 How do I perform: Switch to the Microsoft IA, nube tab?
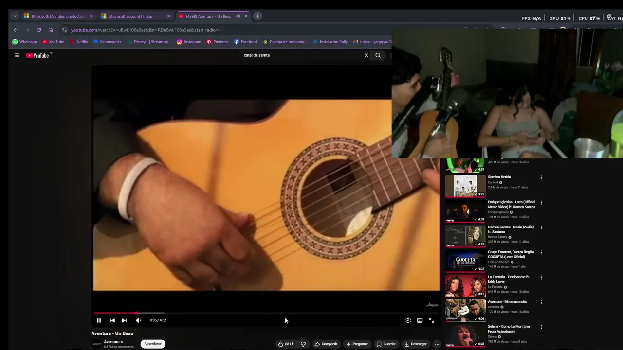(x=58, y=16)
